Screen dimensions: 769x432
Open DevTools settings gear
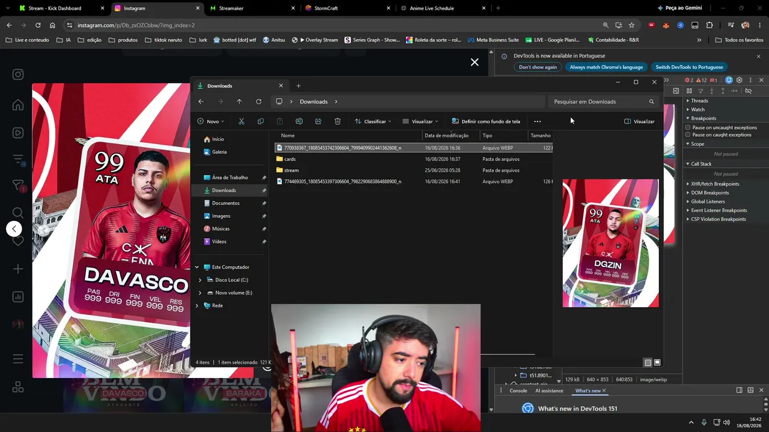740,80
